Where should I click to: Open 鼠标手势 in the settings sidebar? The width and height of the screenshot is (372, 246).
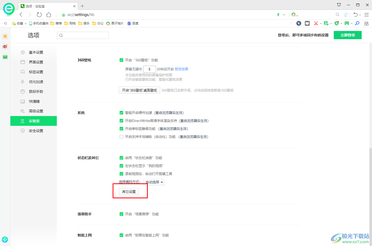(x=34, y=92)
